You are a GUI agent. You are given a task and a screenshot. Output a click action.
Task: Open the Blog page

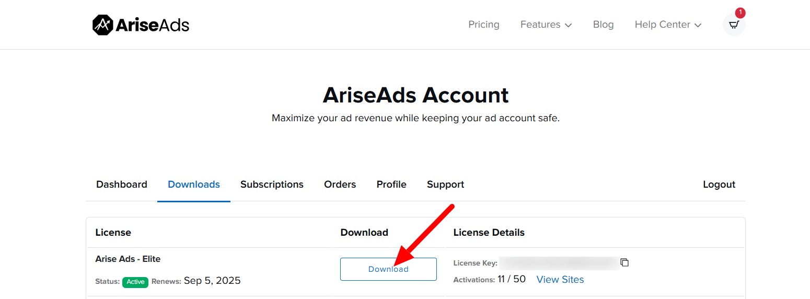click(603, 25)
